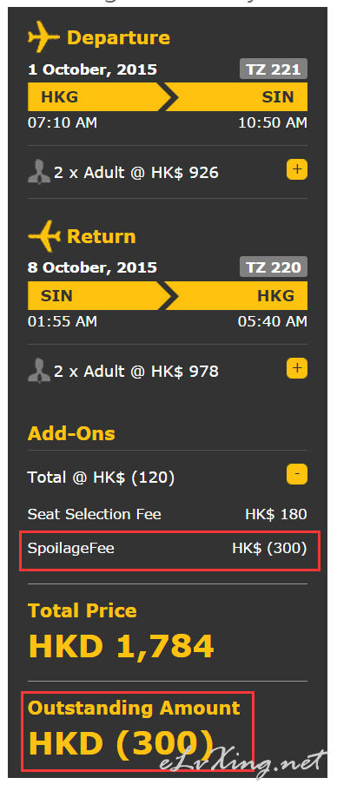Click the return adult passenger icon
The image size is (337, 791).
[39, 371]
